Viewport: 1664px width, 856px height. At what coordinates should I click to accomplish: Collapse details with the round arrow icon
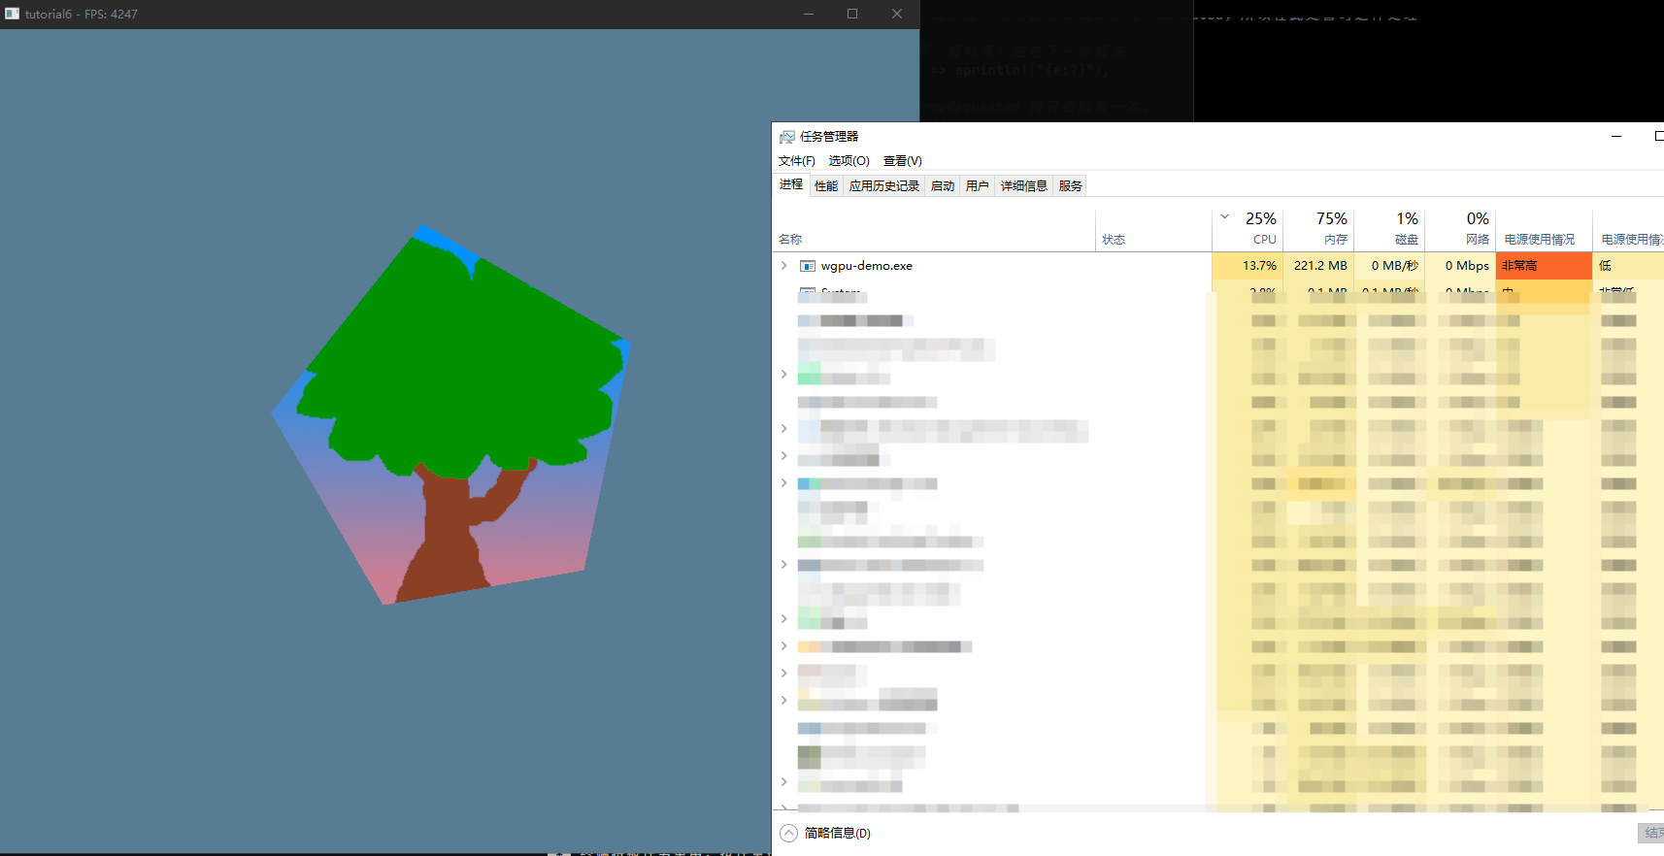[x=788, y=833]
